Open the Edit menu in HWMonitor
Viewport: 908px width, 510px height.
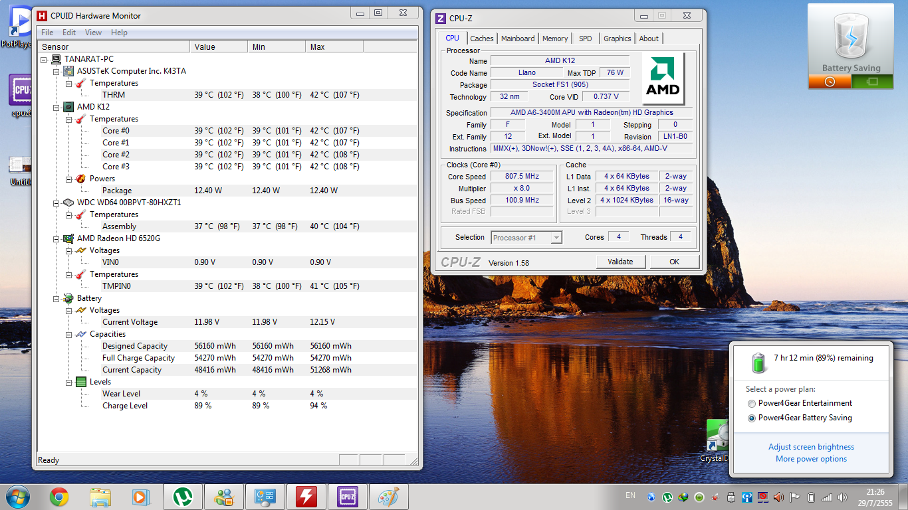(x=69, y=33)
